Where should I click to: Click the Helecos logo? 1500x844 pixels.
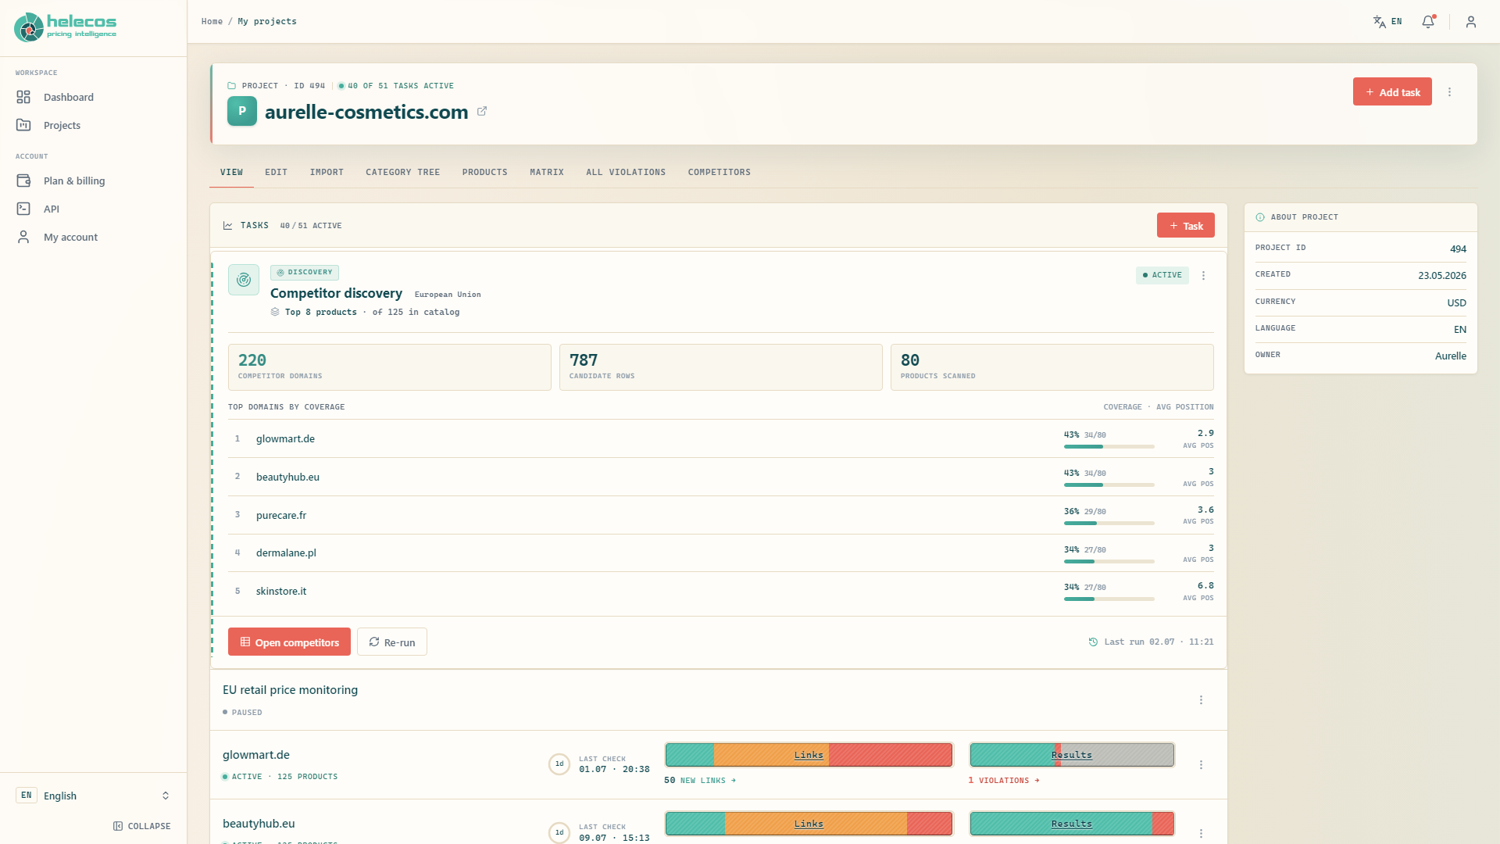coord(66,27)
